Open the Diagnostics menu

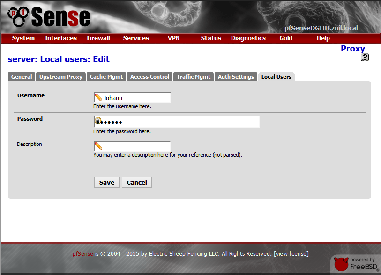pos(248,38)
